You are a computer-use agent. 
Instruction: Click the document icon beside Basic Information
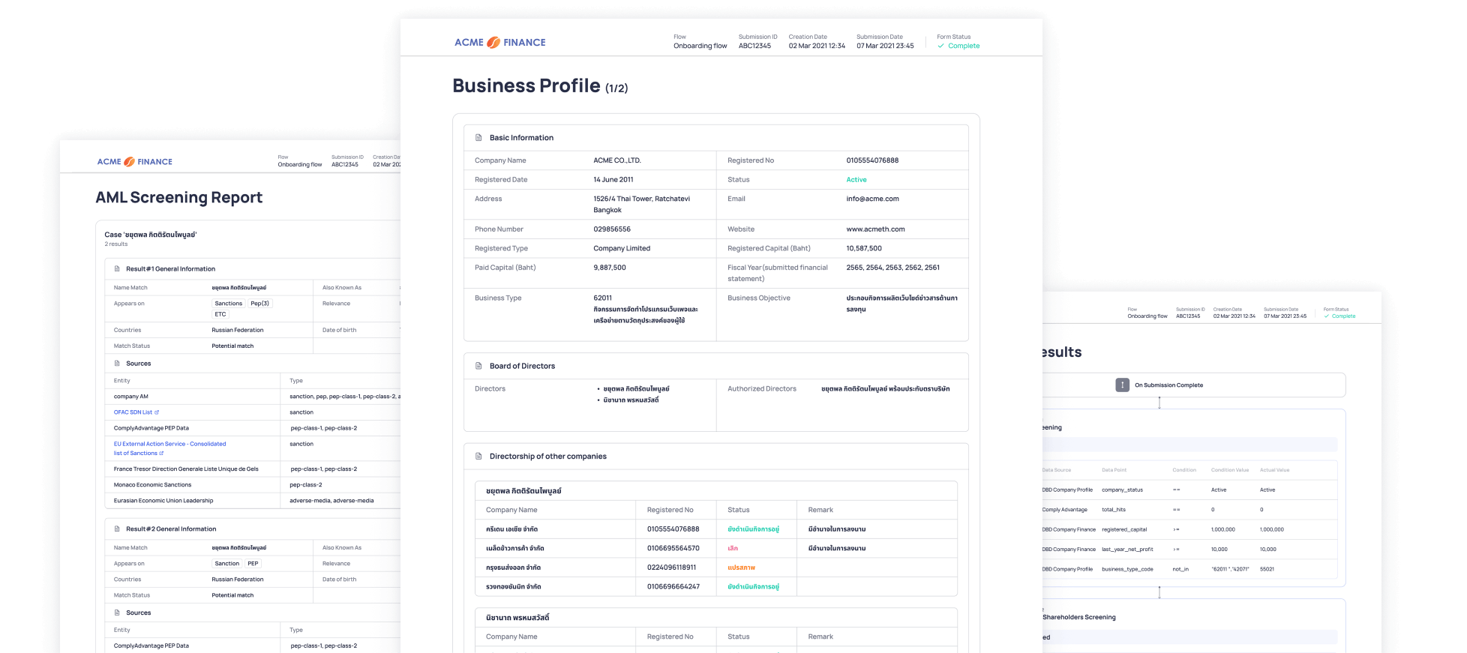[478, 138]
